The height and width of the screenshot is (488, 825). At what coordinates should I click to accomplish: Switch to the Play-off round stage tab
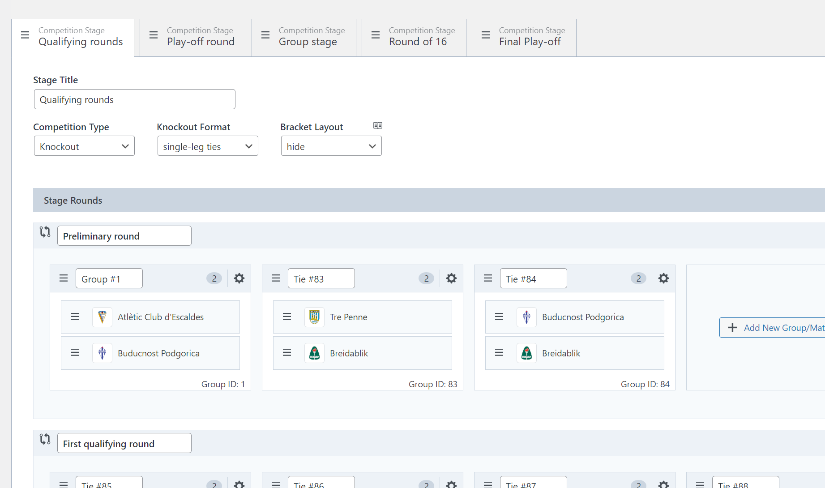click(193, 38)
